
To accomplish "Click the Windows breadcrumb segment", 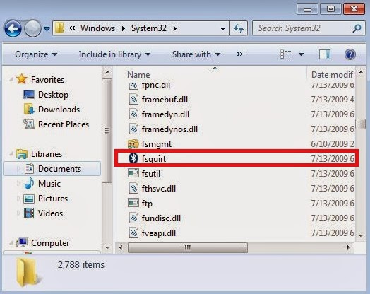I will point(97,28).
